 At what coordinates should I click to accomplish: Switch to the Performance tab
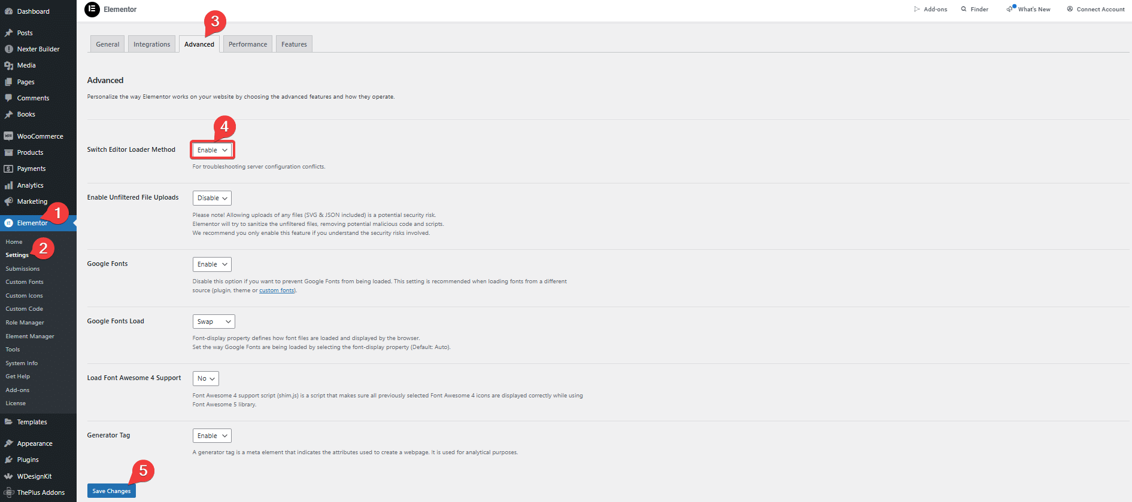pyautogui.click(x=248, y=44)
